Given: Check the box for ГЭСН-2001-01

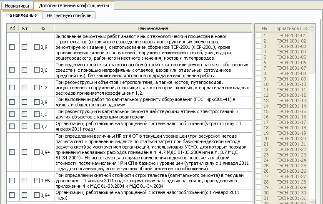Looking at the screenshot, I should 258,35.
